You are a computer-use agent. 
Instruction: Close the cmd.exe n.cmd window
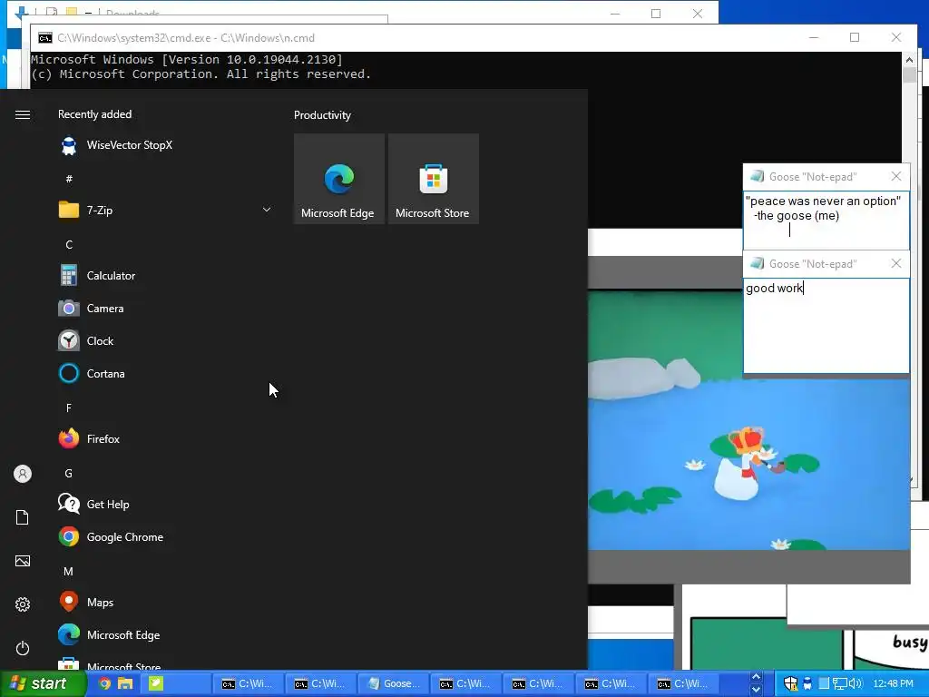896,37
